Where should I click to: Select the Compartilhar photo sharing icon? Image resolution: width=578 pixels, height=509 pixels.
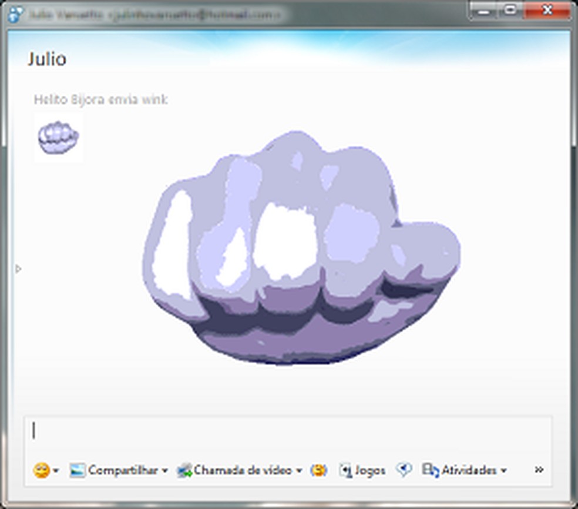76,470
